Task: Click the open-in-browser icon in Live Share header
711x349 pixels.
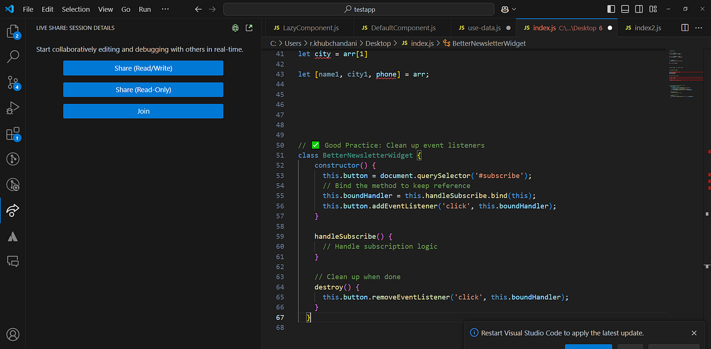Action: (249, 28)
